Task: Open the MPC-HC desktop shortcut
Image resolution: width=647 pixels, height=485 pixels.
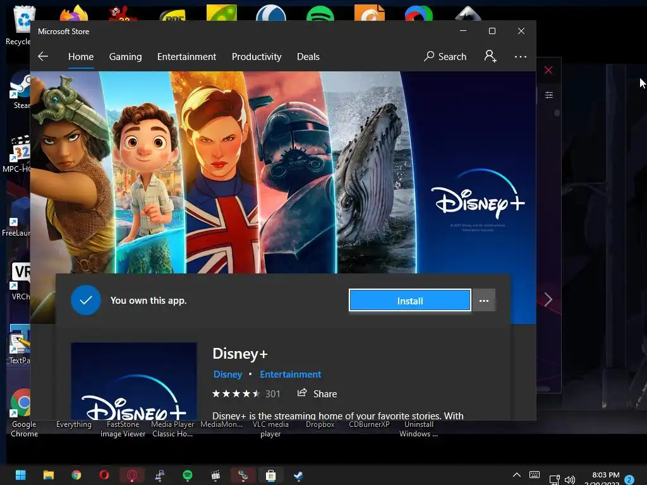Action: pyautogui.click(x=17, y=155)
